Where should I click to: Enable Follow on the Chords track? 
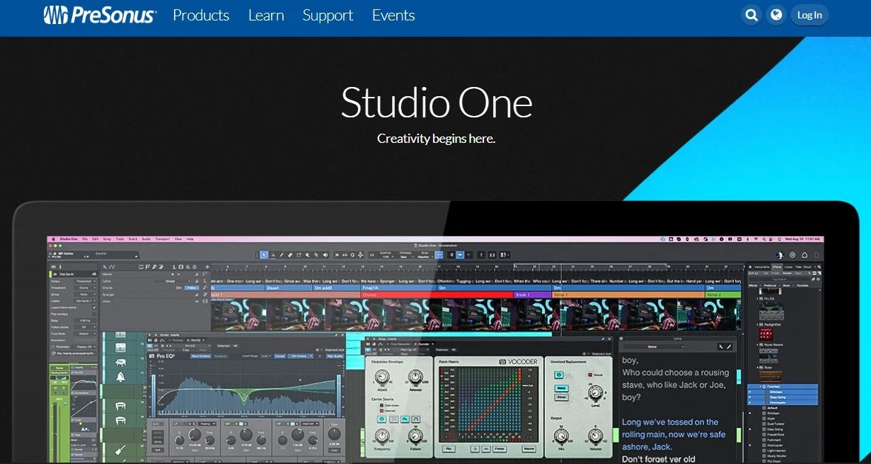[x=192, y=288]
